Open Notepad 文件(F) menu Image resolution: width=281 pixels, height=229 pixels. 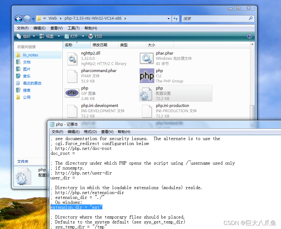[x=57, y=132]
